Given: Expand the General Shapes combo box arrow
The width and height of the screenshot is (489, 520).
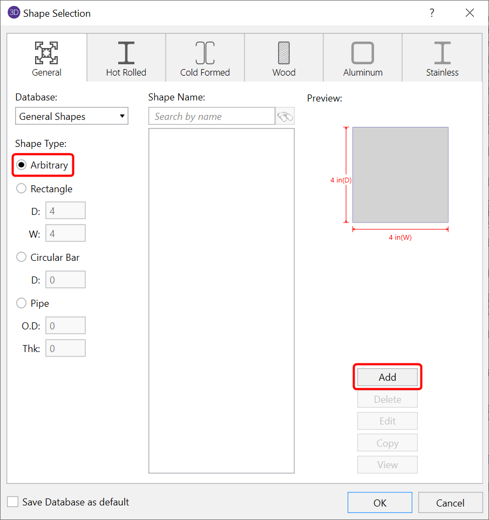Looking at the screenshot, I should (x=122, y=116).
